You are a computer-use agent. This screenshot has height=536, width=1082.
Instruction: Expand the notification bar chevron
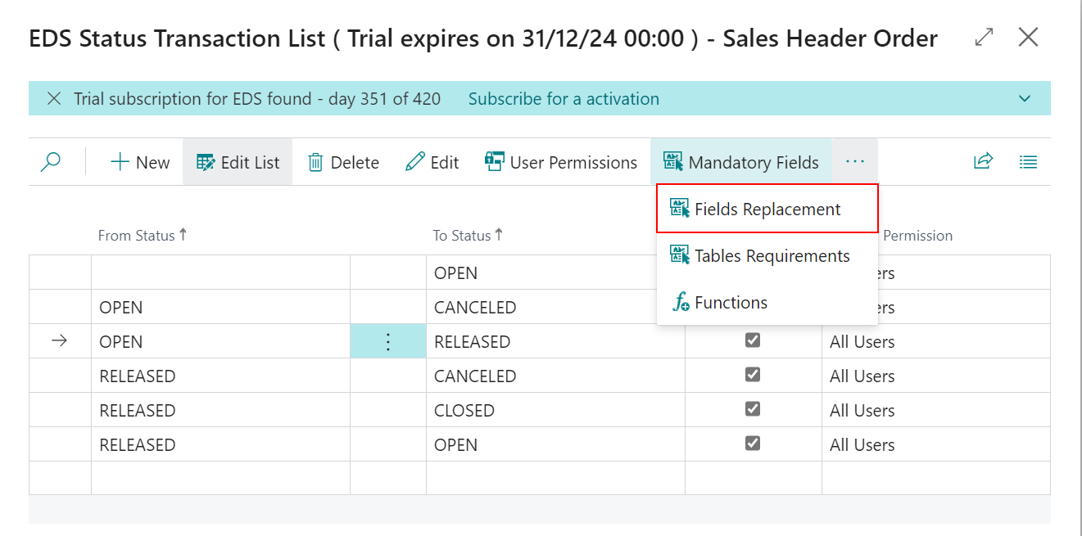tap(1025, 98)
